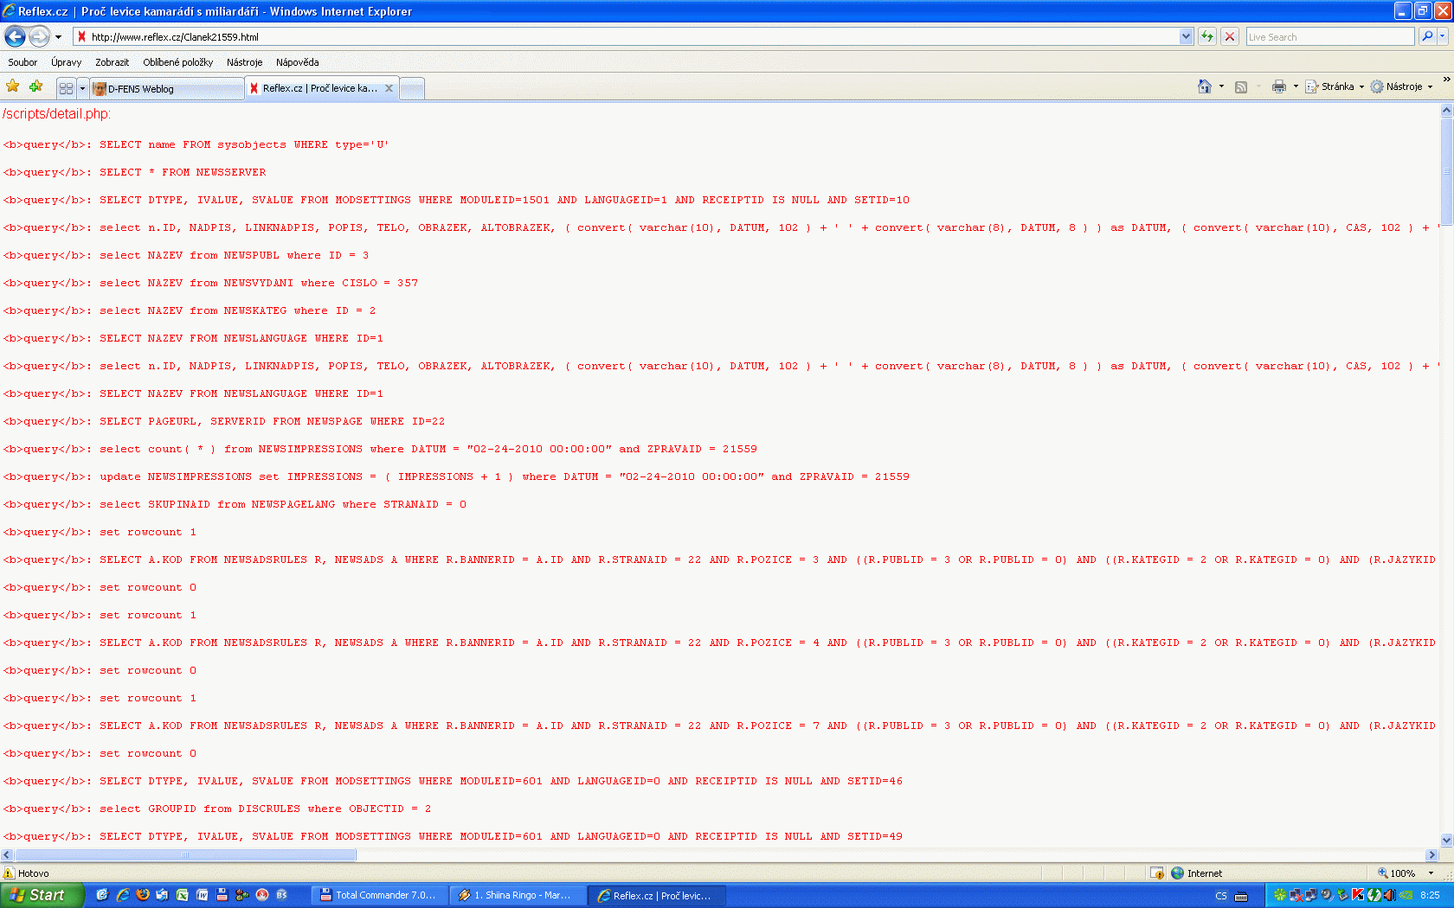The width and height of the screenshot is (1454, 908).
Task: Print the page with printer icon
Action: [1278, 86]
